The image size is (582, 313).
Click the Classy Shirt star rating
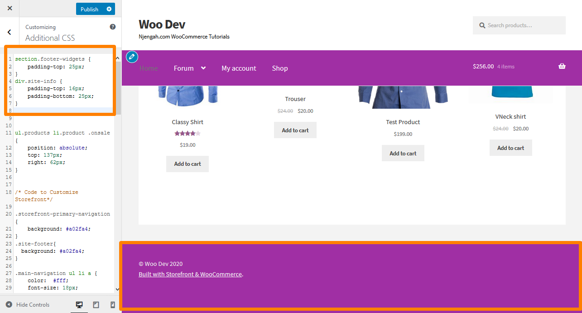click(188, 133)
